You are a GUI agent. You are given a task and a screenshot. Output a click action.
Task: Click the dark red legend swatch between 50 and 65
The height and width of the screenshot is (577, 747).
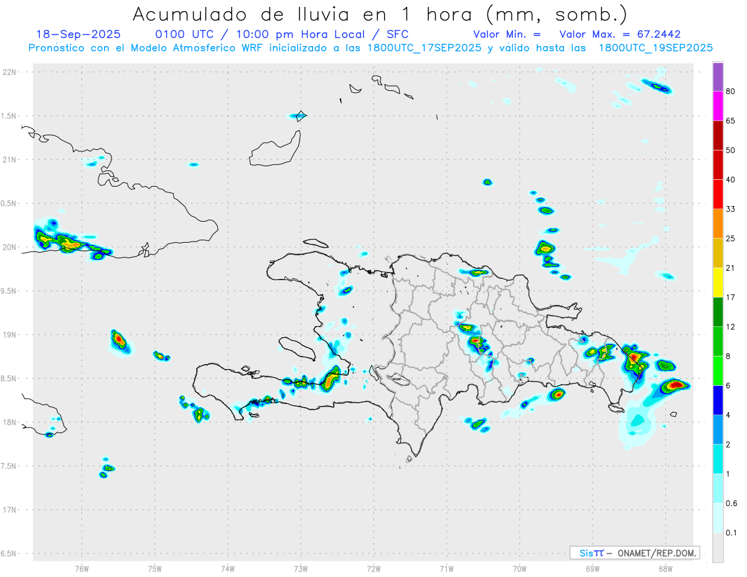click(718, 135)
